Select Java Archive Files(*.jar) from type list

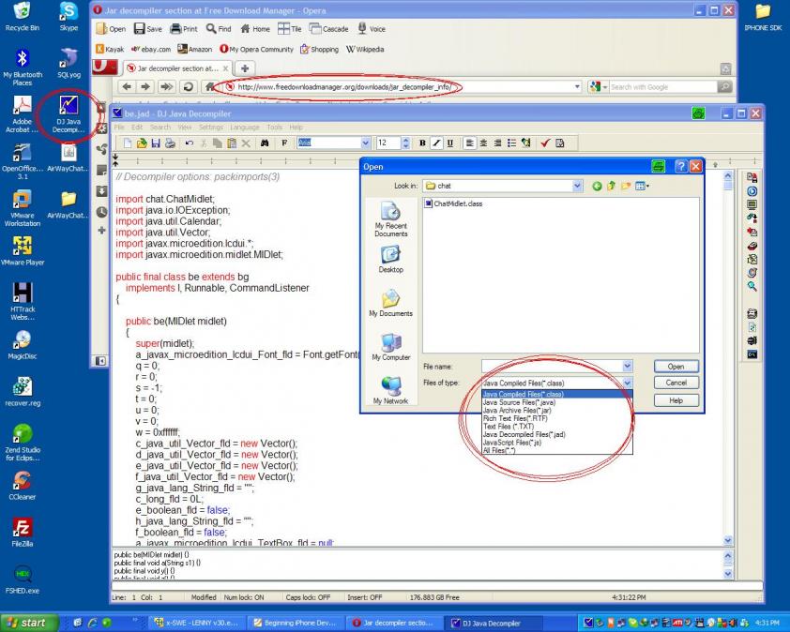(x=517, y=411)
